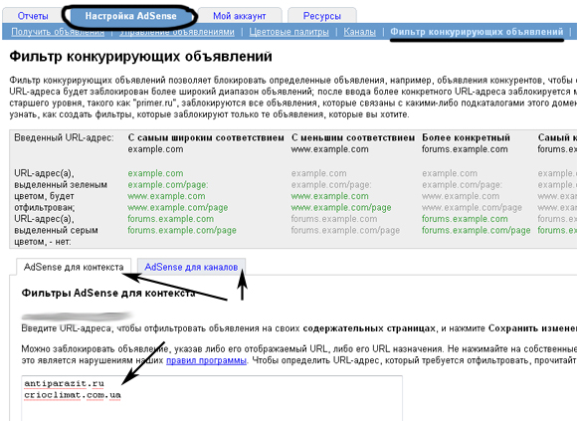The height and width of the screenshot is (421, 577).
Task: Click green forums.example.com under Более конкретный
Action: [465, 219]
